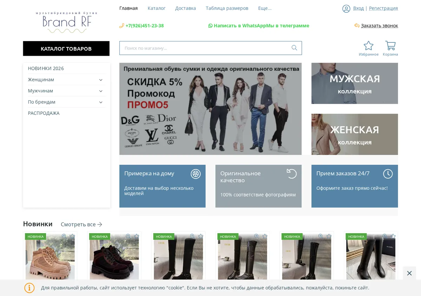Image resolution: width=421 pixels, height=296 pixels.
Task: Favorite the second burgundy boot product
Action: coord(136,236)
